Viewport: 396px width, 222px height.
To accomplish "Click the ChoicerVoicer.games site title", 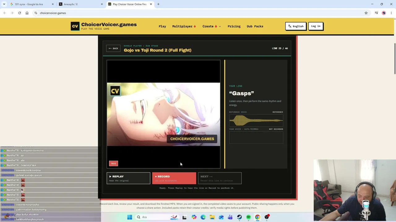I will (109, 25).
